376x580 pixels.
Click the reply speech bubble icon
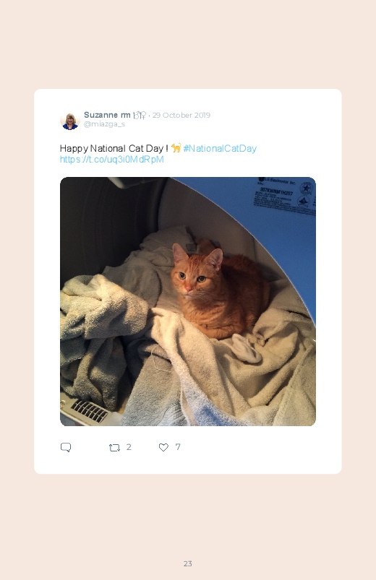pos(66,447)
